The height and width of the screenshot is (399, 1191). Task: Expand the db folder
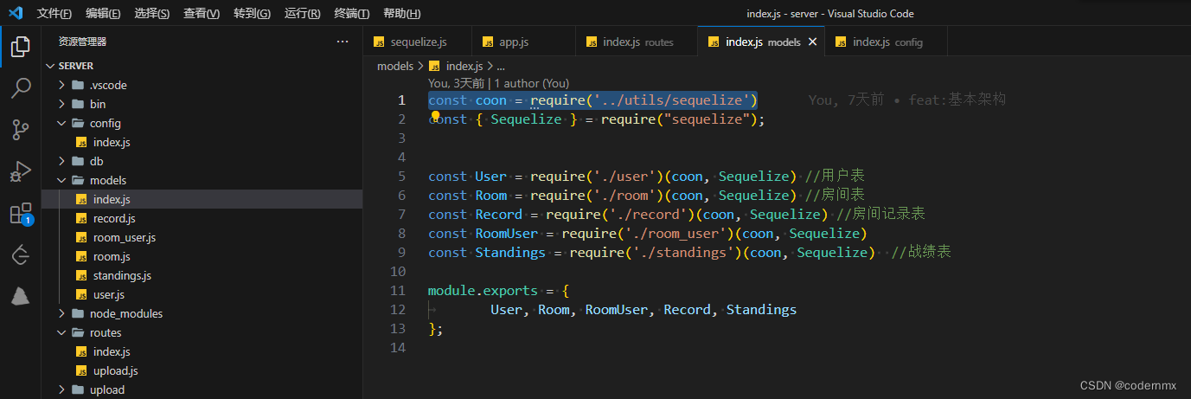click(x=63, y=161)
